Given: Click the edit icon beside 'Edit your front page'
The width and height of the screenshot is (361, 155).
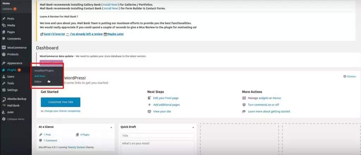Looking at the screenshot, I should pos(149,98).
